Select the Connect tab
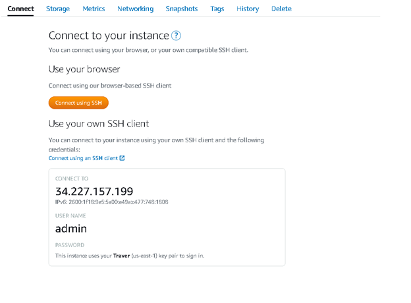The height and width of the screenshot is (303, 411). pos(20,9)
